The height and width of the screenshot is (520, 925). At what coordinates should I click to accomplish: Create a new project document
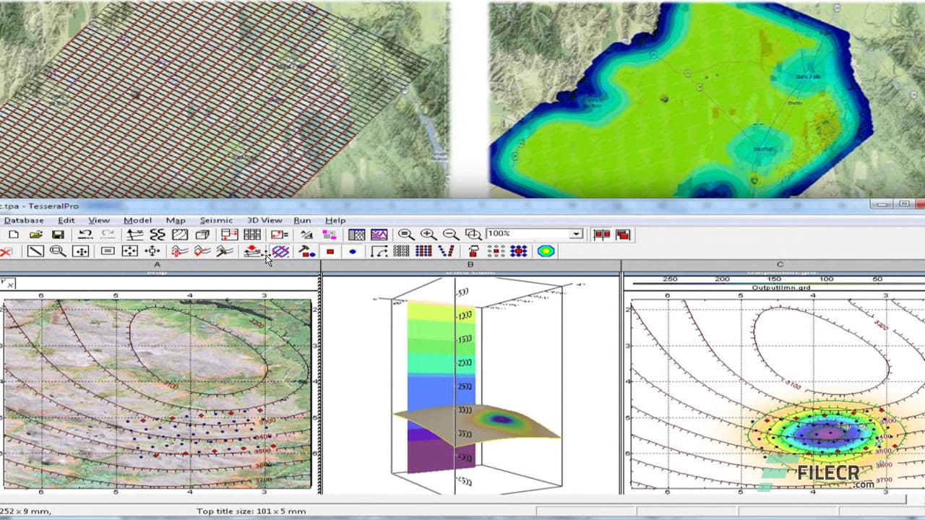[13, 234]
